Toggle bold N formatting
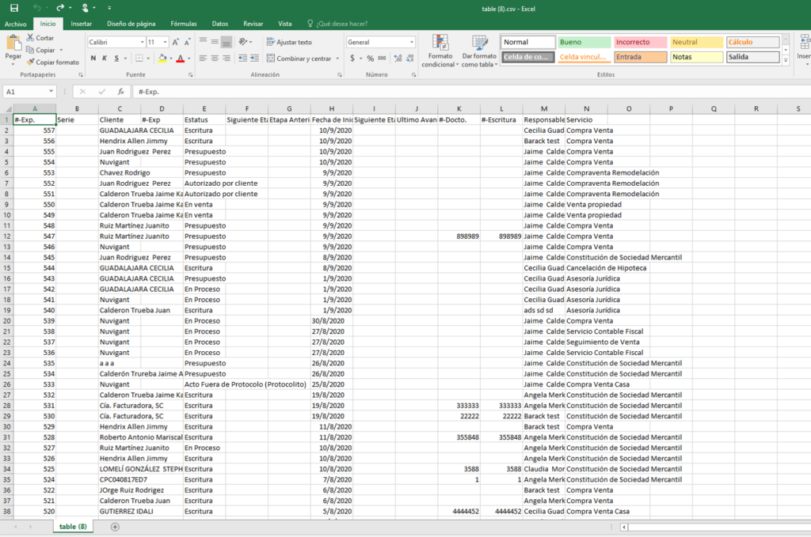 93,59
